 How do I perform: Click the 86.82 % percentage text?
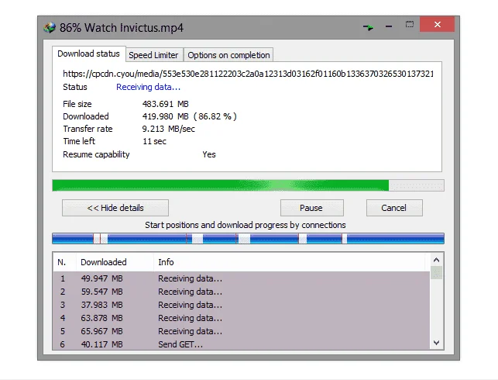click(215, 116)
